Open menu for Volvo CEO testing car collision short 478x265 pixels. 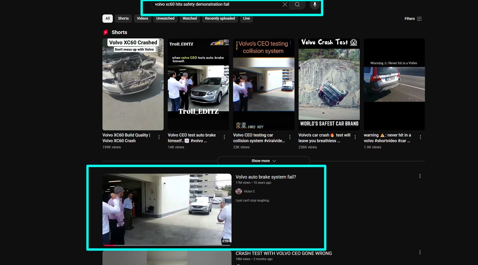(290, 137)
